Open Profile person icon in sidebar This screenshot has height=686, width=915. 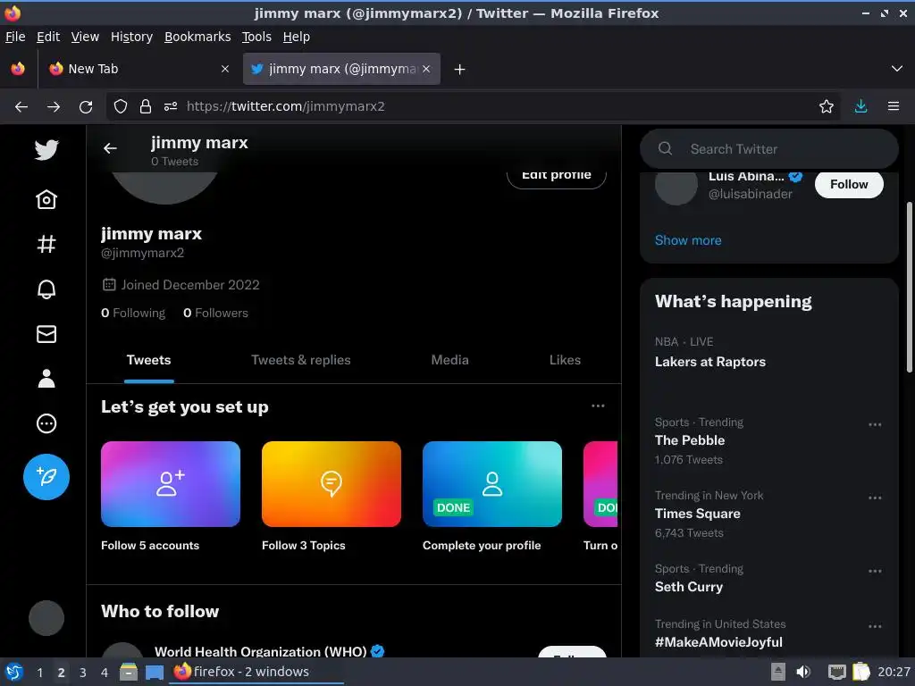click(x=46, y=379)
